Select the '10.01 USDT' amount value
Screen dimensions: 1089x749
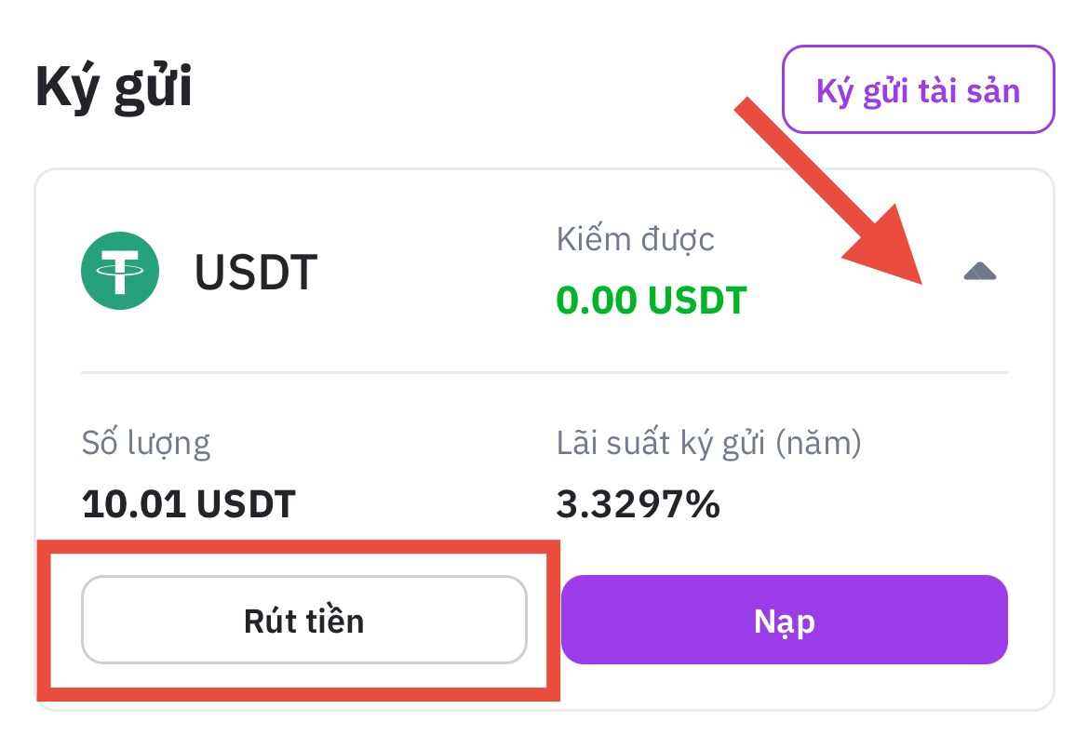point(189,504)
